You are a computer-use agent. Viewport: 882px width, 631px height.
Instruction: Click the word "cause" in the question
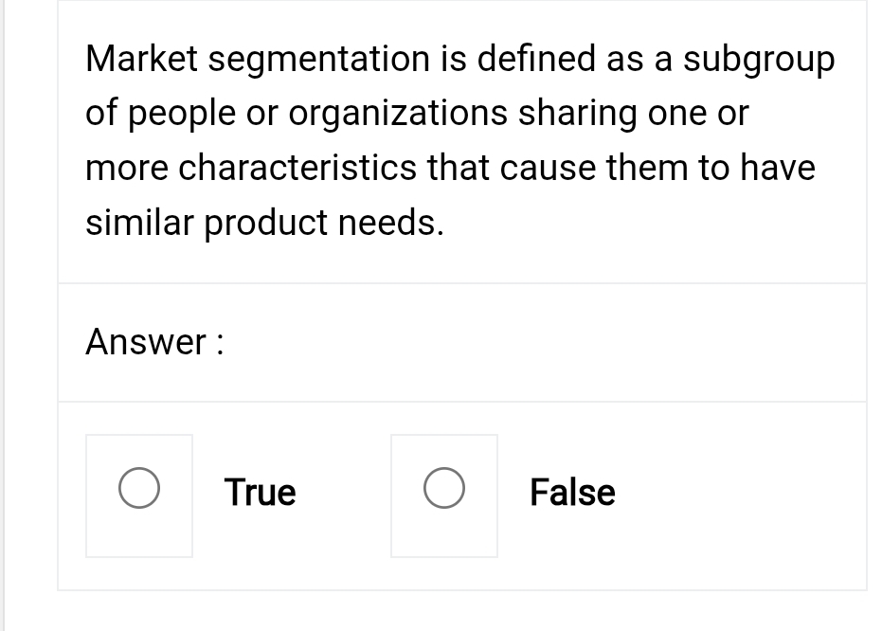click(x=549, y=169)
